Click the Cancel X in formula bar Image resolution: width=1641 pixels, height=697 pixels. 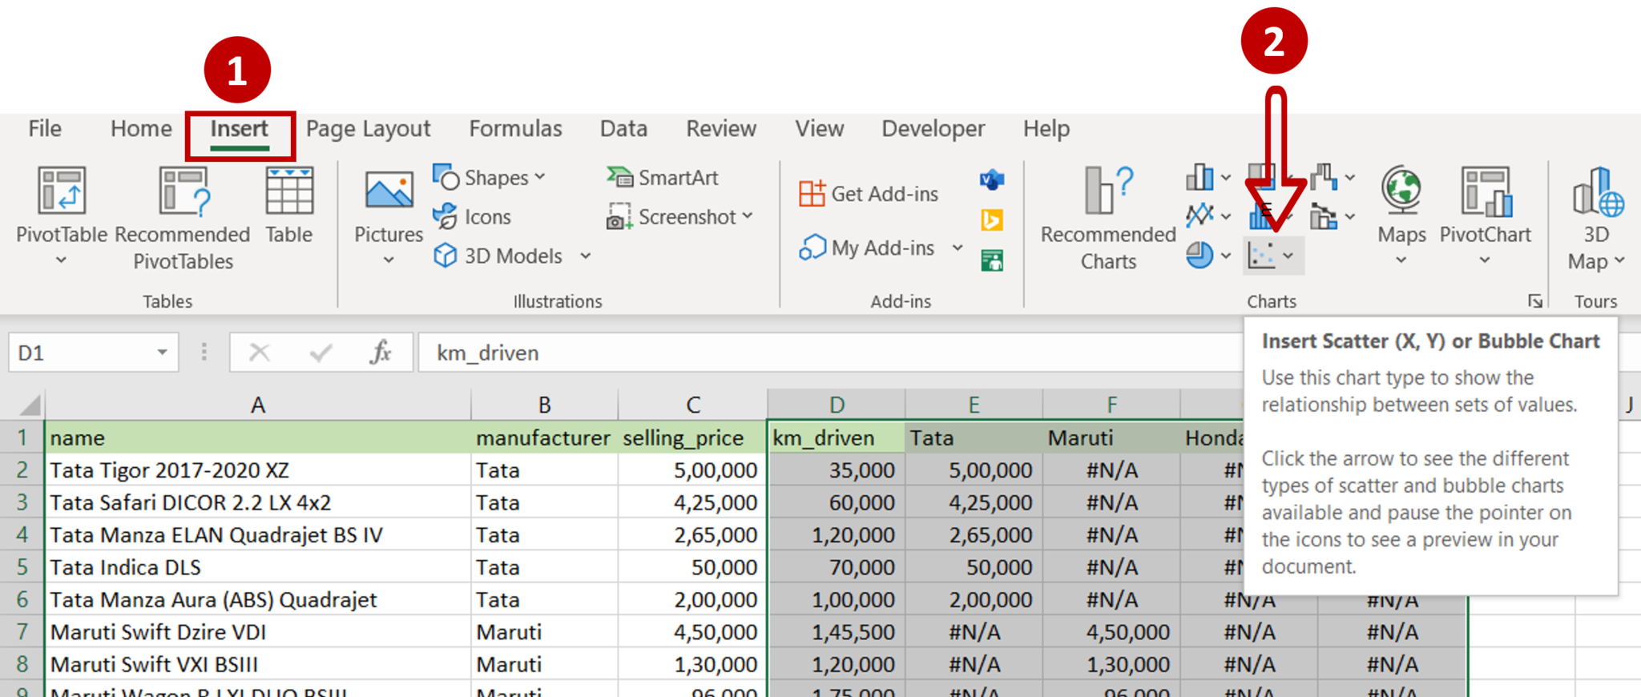point(260,353)
